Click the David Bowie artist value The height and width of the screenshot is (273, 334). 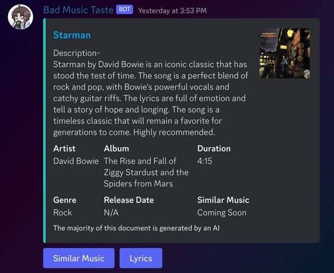[76, 161]
